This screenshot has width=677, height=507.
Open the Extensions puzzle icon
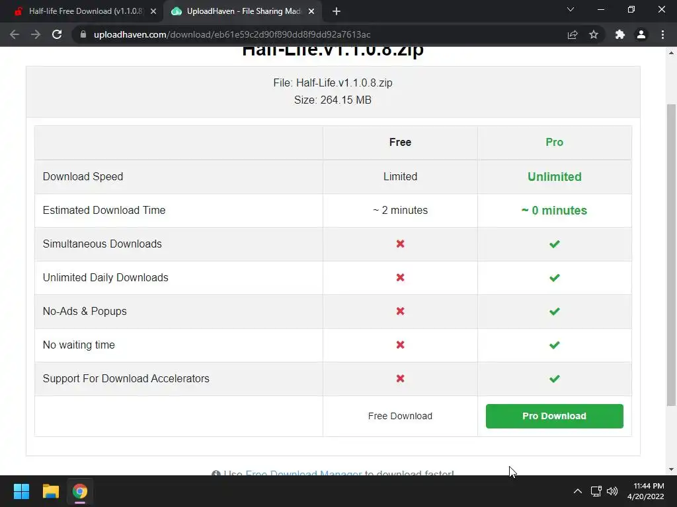[620, 34]
